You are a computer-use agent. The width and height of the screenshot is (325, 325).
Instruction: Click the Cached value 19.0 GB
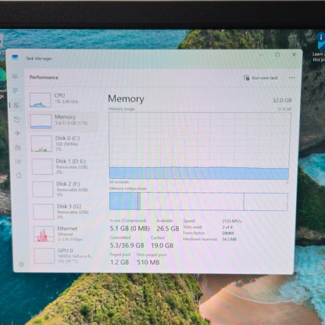[x=162, y=245]
